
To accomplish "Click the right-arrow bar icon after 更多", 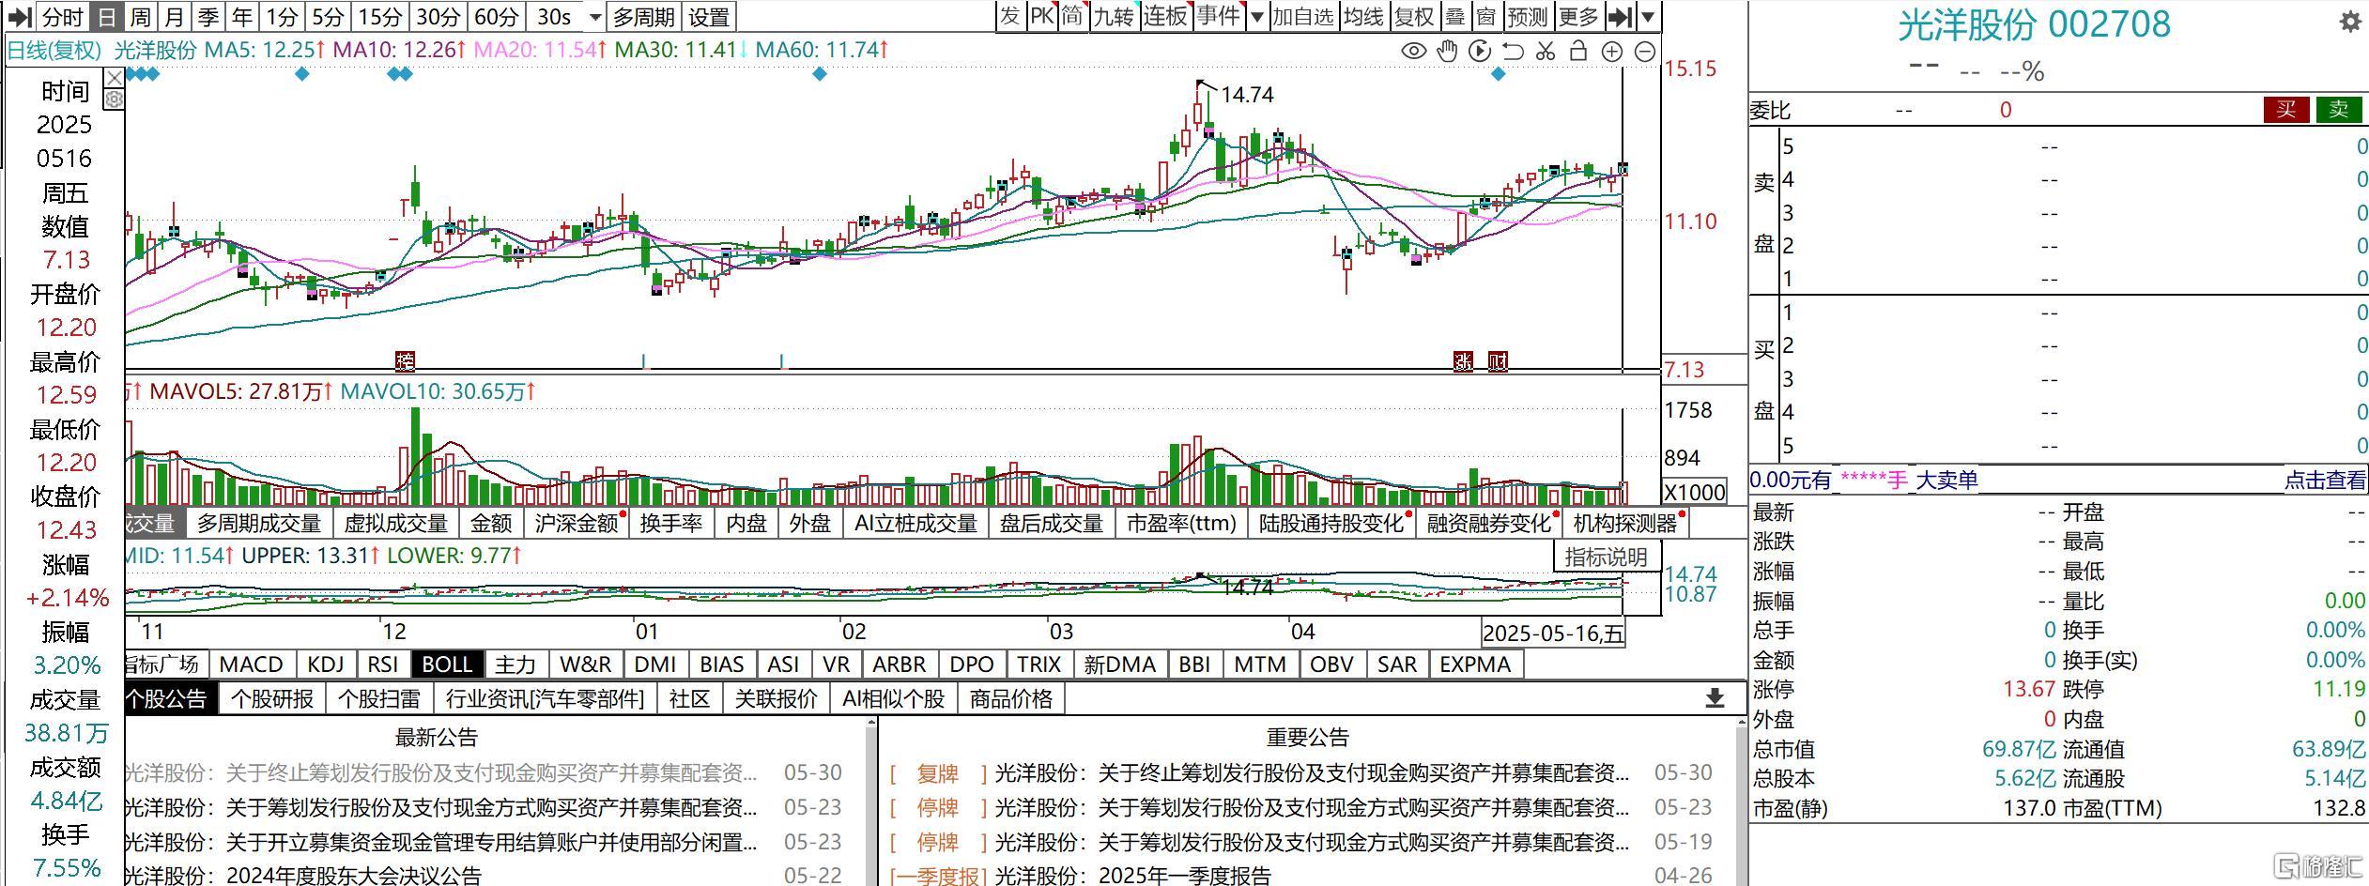I will [1620, 16].
